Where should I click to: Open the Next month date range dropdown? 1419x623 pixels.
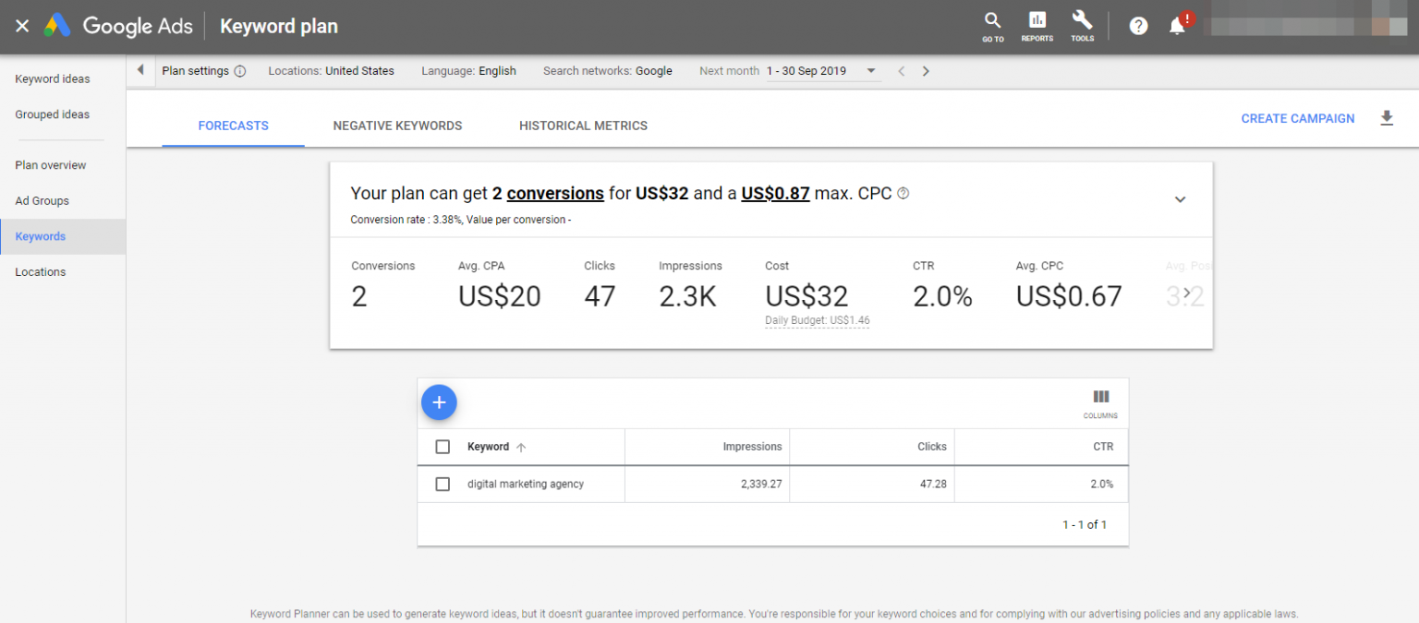click(x=869, y=70)
